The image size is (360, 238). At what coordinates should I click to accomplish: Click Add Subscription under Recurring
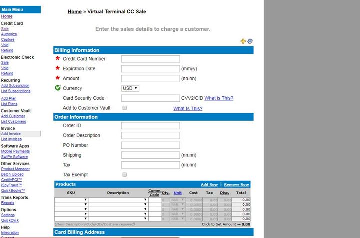(x=15, y=86)
